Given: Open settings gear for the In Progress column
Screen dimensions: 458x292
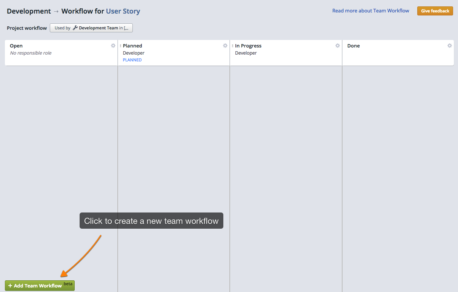Looking at the screenshot, I should [x=337, y=46].
